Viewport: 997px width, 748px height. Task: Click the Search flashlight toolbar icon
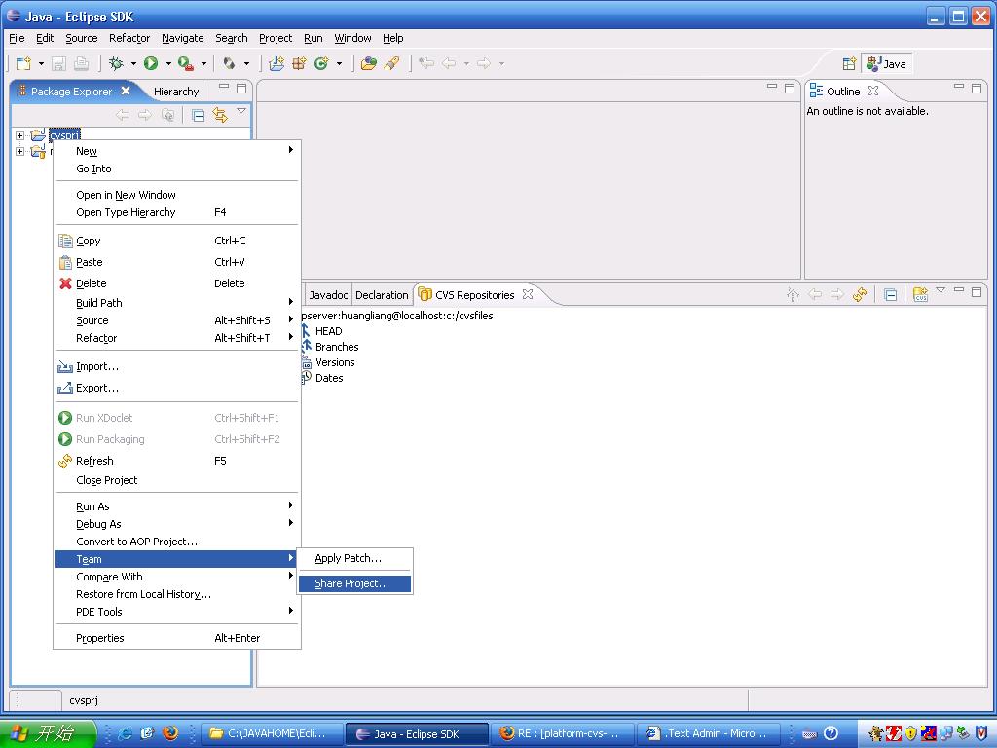tap(391, 63)
